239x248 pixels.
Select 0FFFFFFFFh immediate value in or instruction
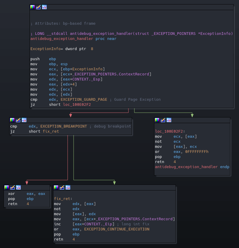(197, 152)
